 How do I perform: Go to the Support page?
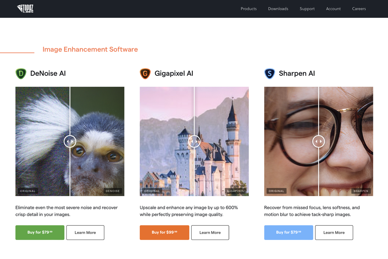click(307, 9)
